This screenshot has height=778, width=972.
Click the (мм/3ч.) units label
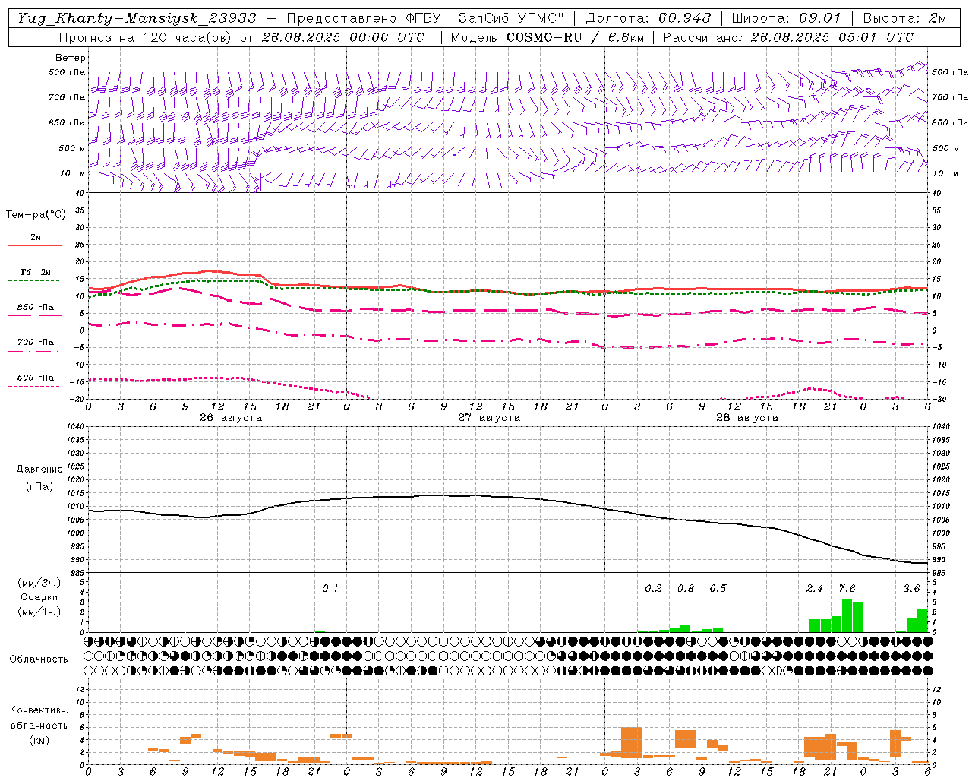click(39, 583)
